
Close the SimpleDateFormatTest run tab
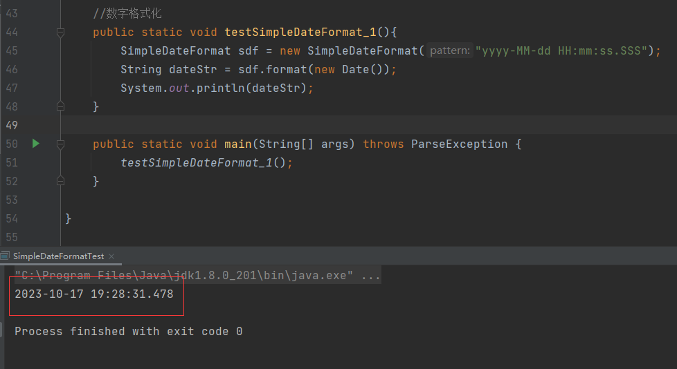pyautogui.click(x=111, y=256)
